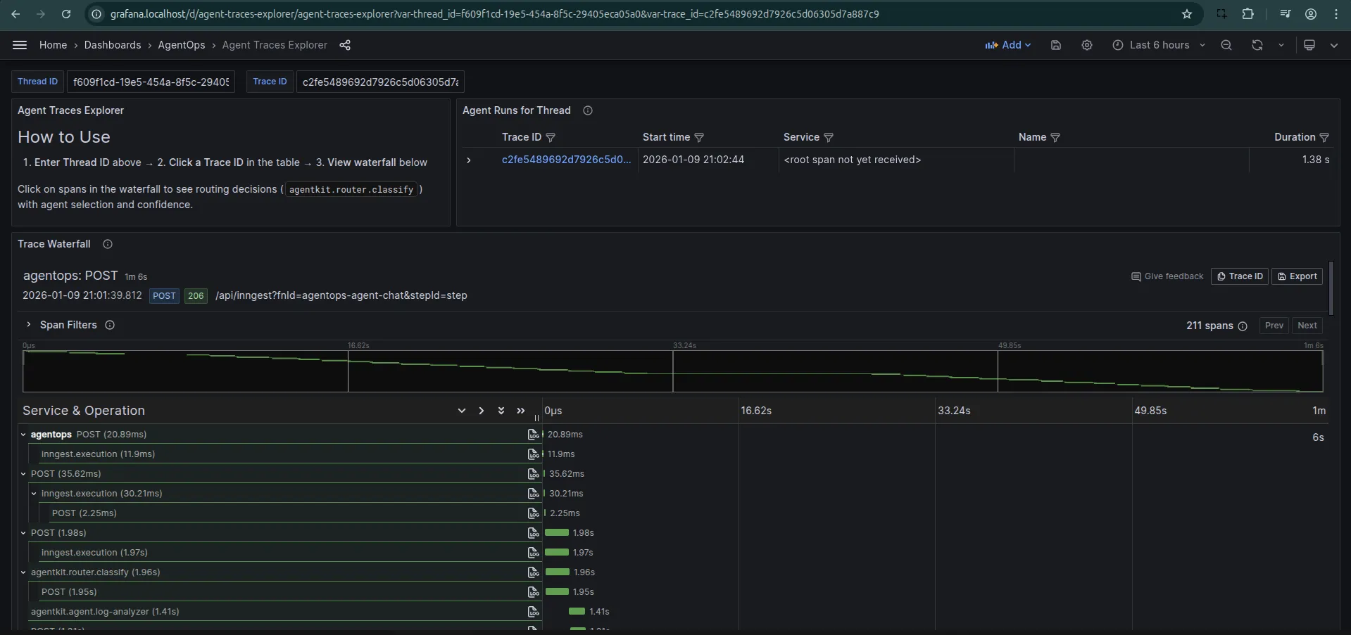Click the Export button
The width and height of the screenshot is (1351, 635).
1297,276
